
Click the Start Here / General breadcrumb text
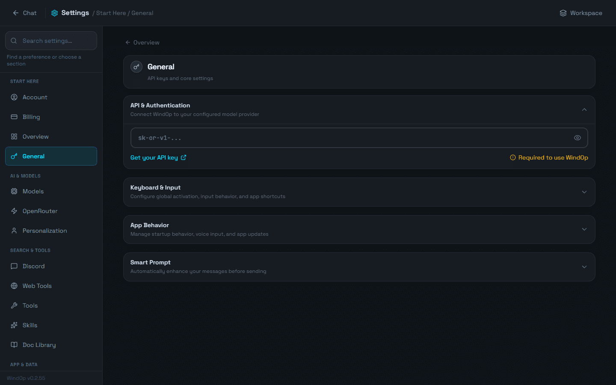[124, 13]
